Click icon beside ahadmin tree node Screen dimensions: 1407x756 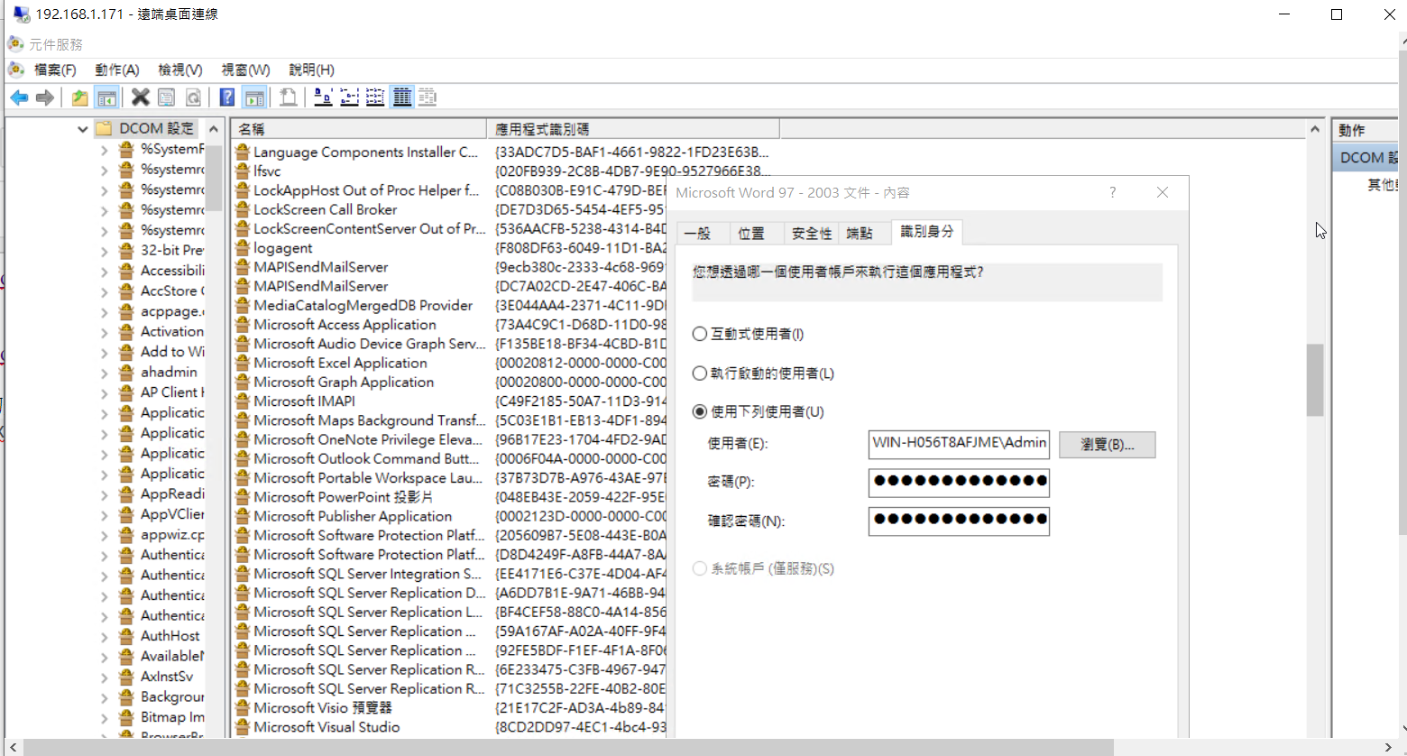[x=127, y=372]
